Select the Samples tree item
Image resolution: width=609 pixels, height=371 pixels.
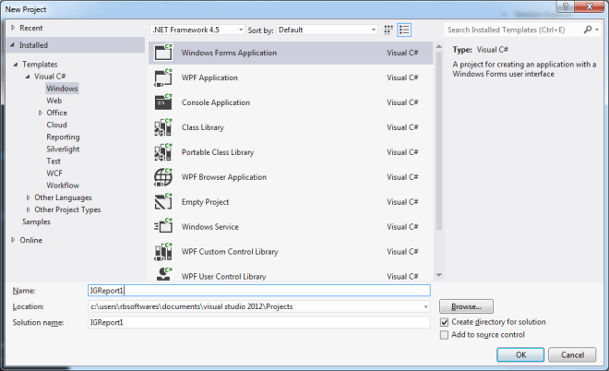coord(36,221)
